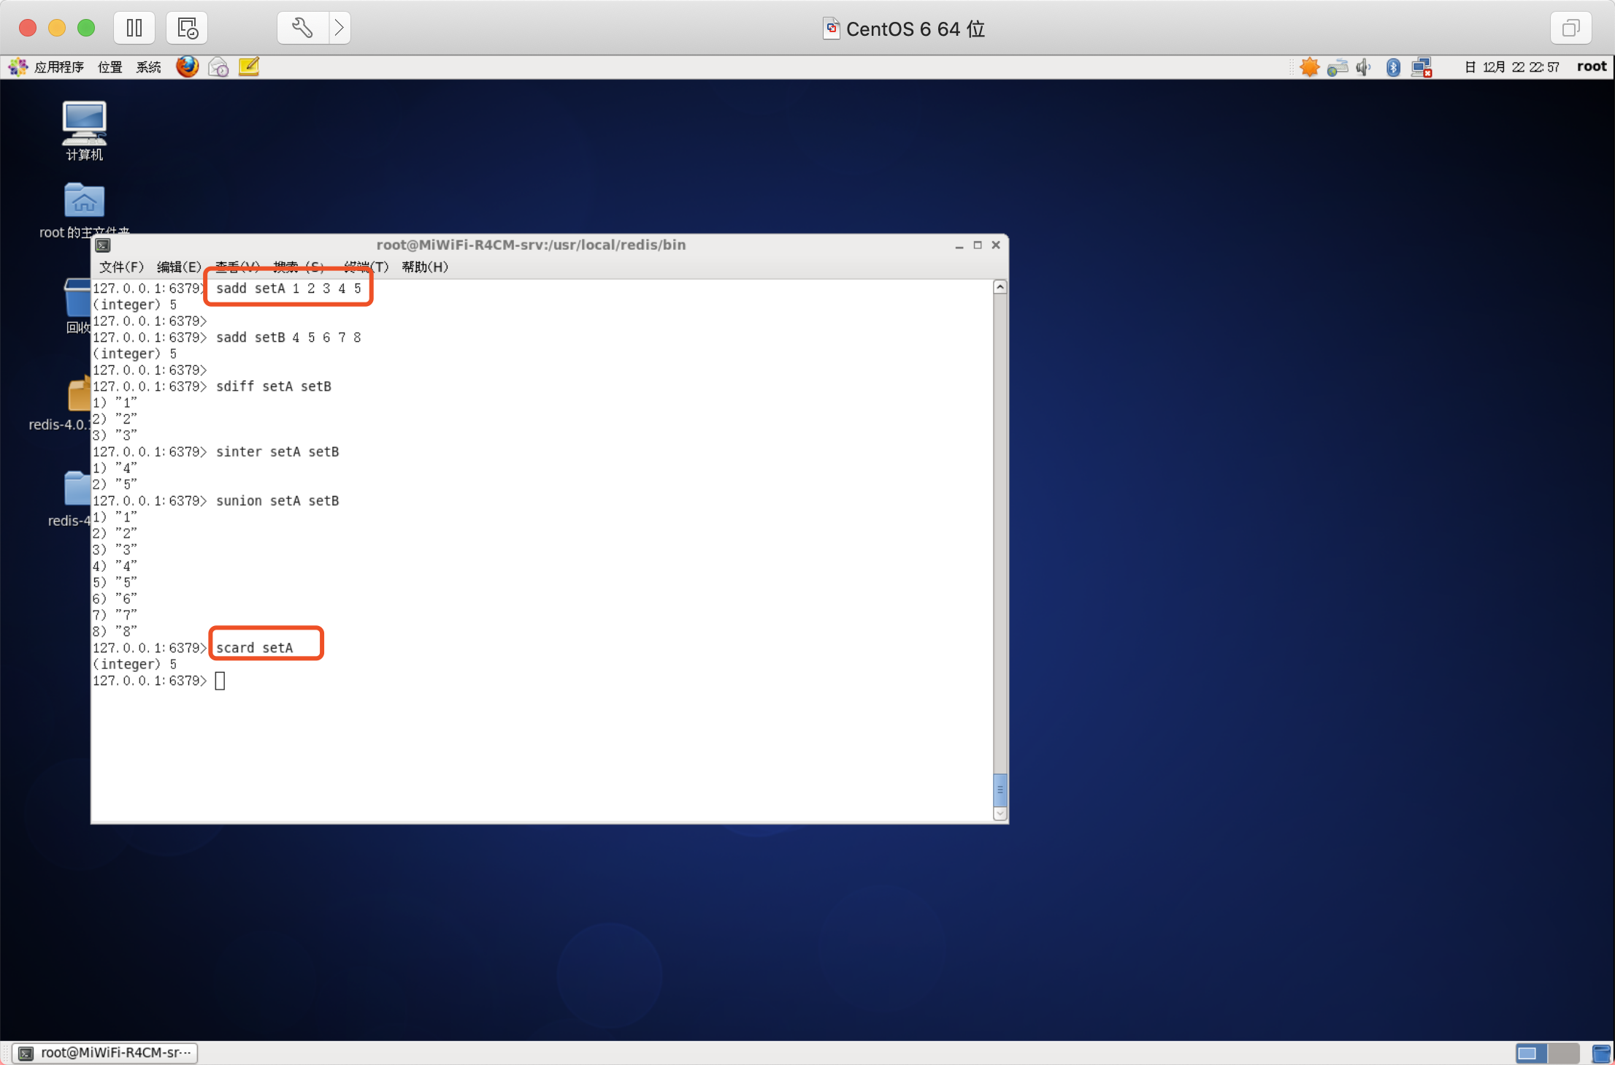Click the network connection tray icon
Image resolution: width=1615 pixels, height=1065 pixels.
pyautogui.click(x=1421, y=67)
